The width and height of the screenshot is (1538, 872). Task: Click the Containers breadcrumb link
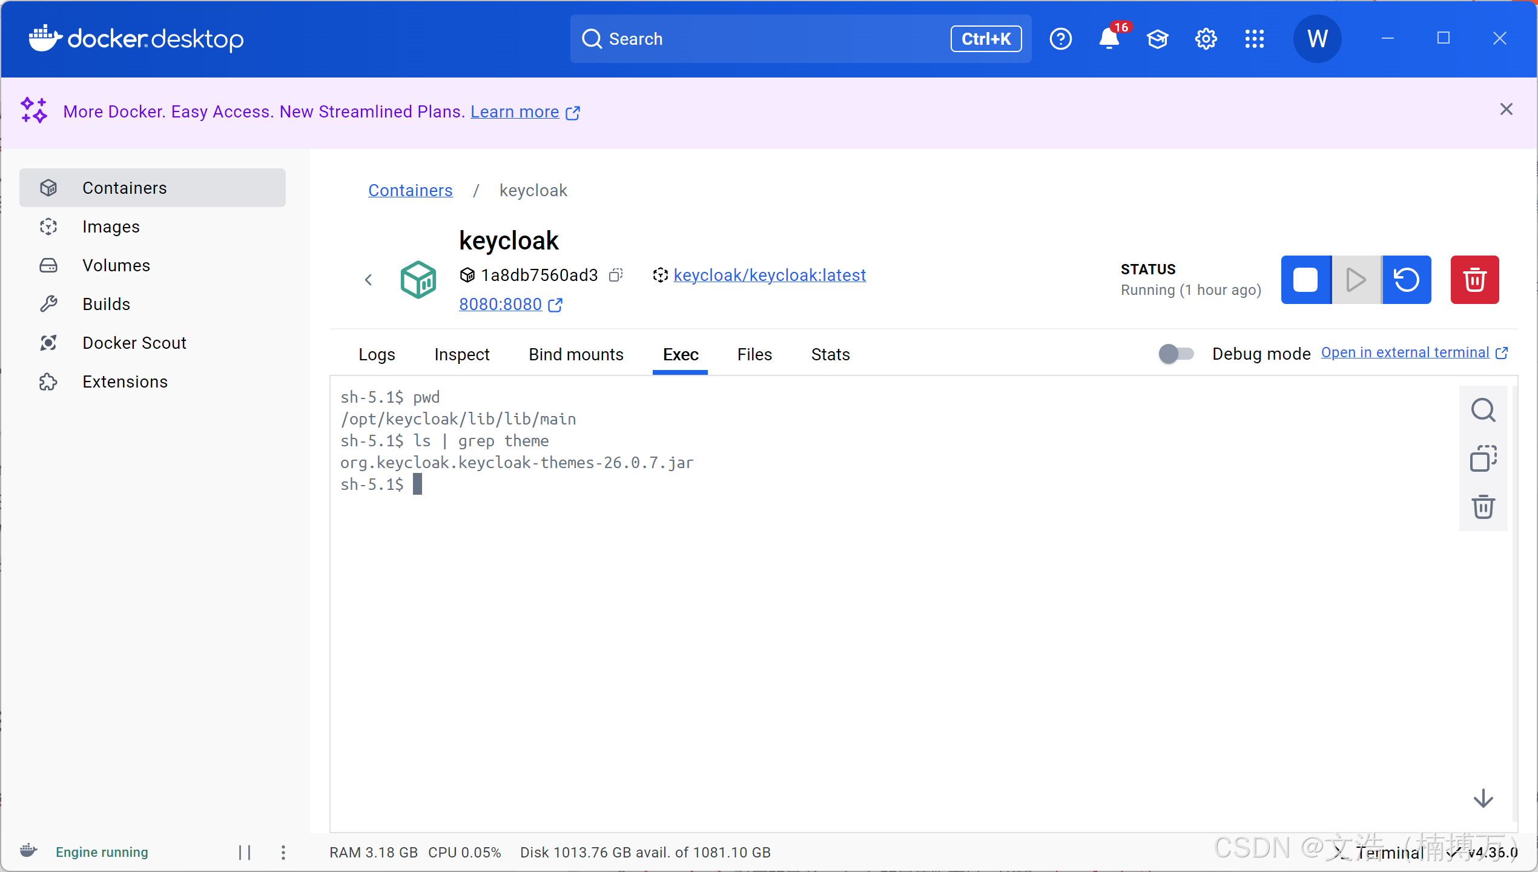(411, 190)
